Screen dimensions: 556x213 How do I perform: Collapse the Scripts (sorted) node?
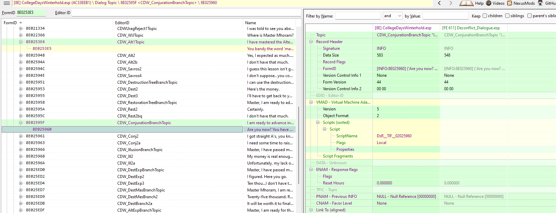(x=318, y=122)
